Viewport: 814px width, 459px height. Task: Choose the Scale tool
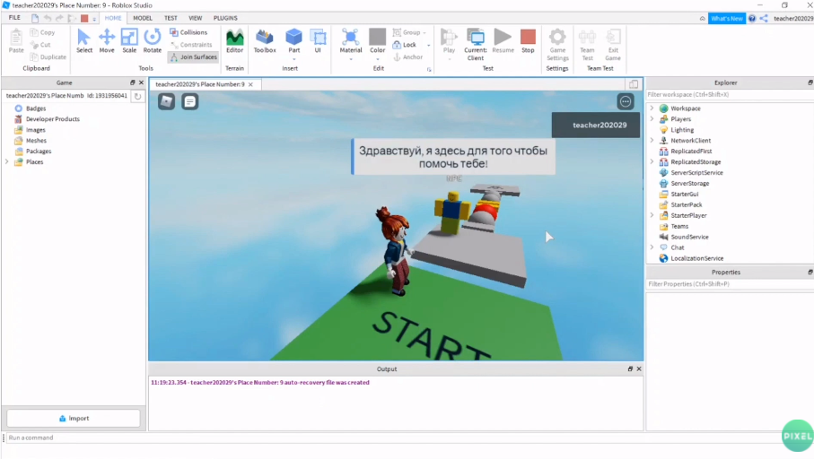coord(129,41)
